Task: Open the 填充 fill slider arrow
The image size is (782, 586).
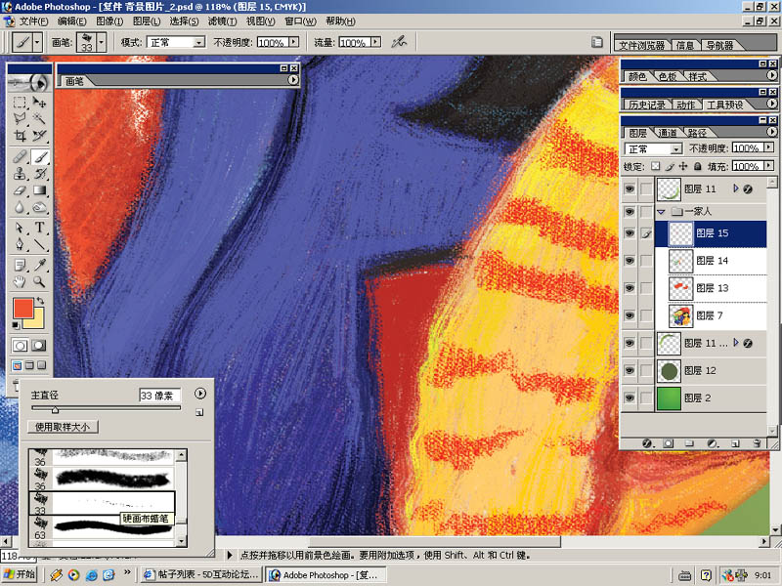Action: pyautogui.click(x=769, y=165)
